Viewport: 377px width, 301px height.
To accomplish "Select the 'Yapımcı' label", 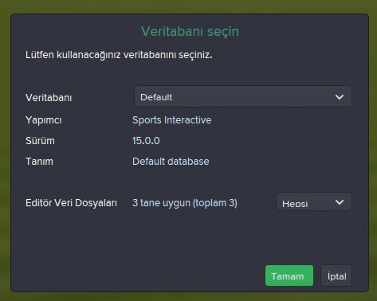I will (43, 120).
